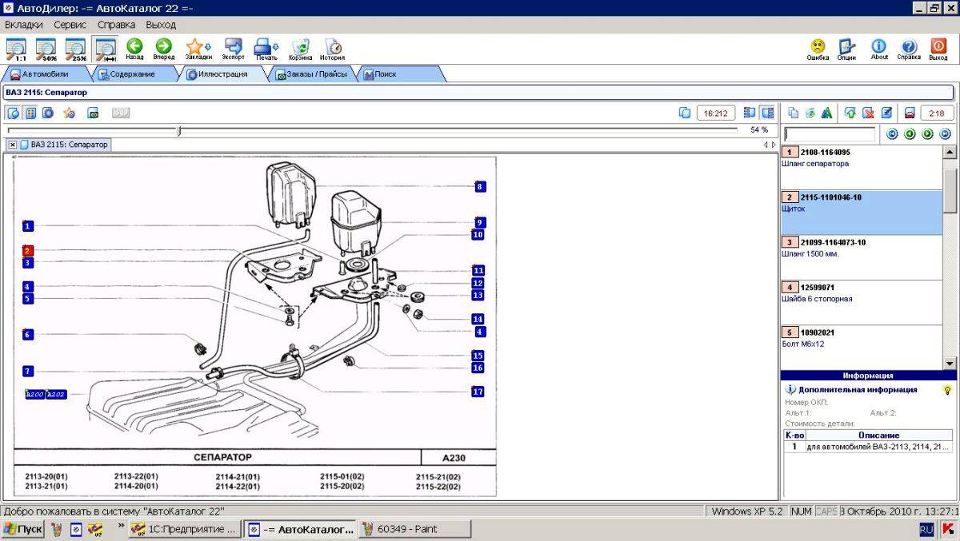
Task: Go back with the Назад button
Action: (x=134, y=49)
